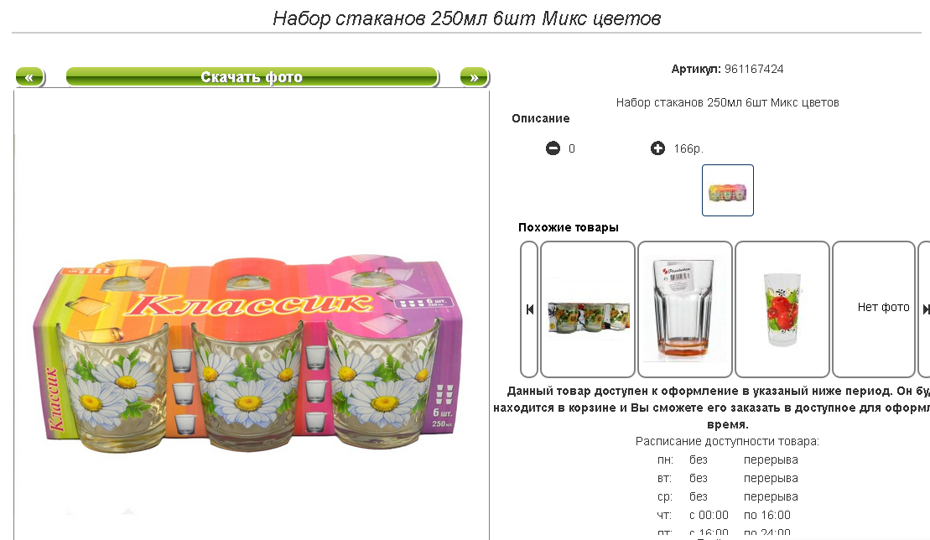
Task: Click the next photo » arrow button
Action: [x=474, y=77]
